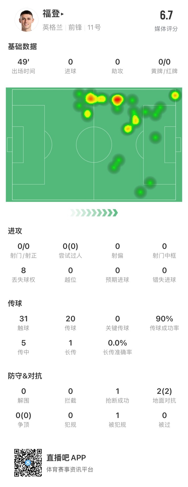This screenshot has height=487, width=188.
Task: Tap the 黄牌/红牌 0/0 stat
Action: (x=164, y=66)
